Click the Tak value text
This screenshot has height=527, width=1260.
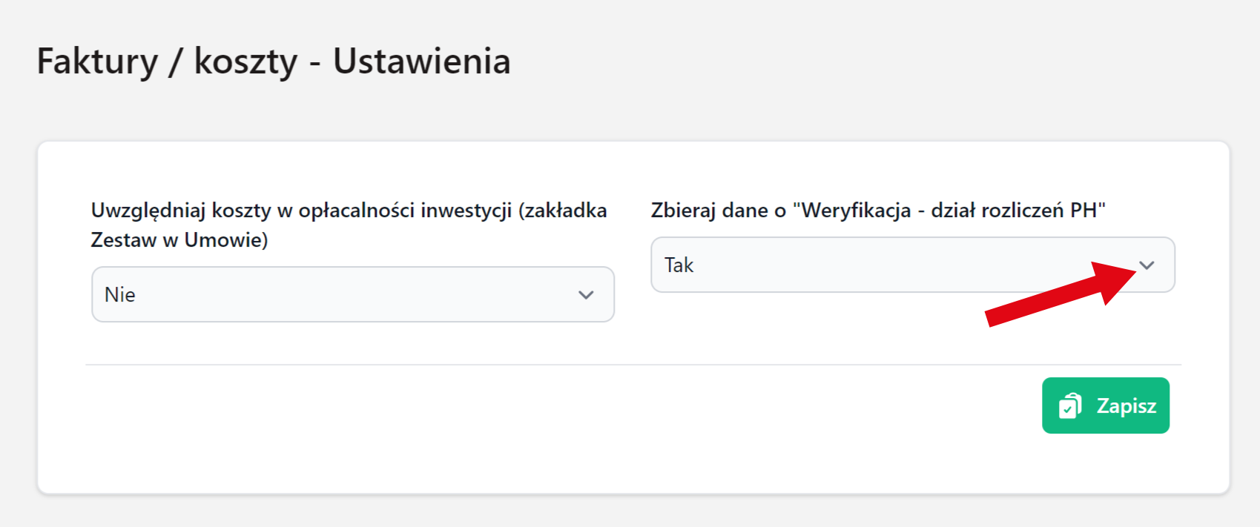point(679,265)
